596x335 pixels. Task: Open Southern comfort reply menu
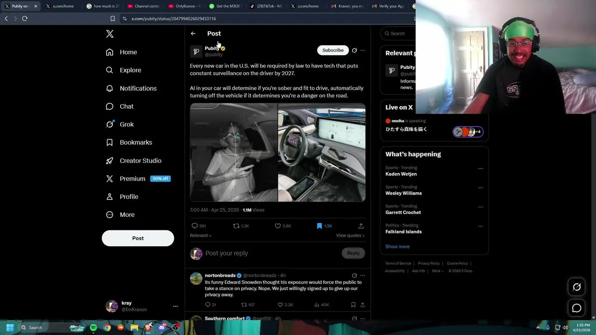pyautogui.click(x=363, y=319)
